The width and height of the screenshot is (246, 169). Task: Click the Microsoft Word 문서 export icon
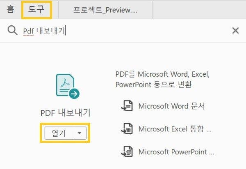[127, 106]
